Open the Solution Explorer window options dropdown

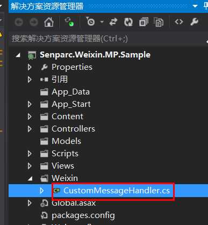(195, 6)
